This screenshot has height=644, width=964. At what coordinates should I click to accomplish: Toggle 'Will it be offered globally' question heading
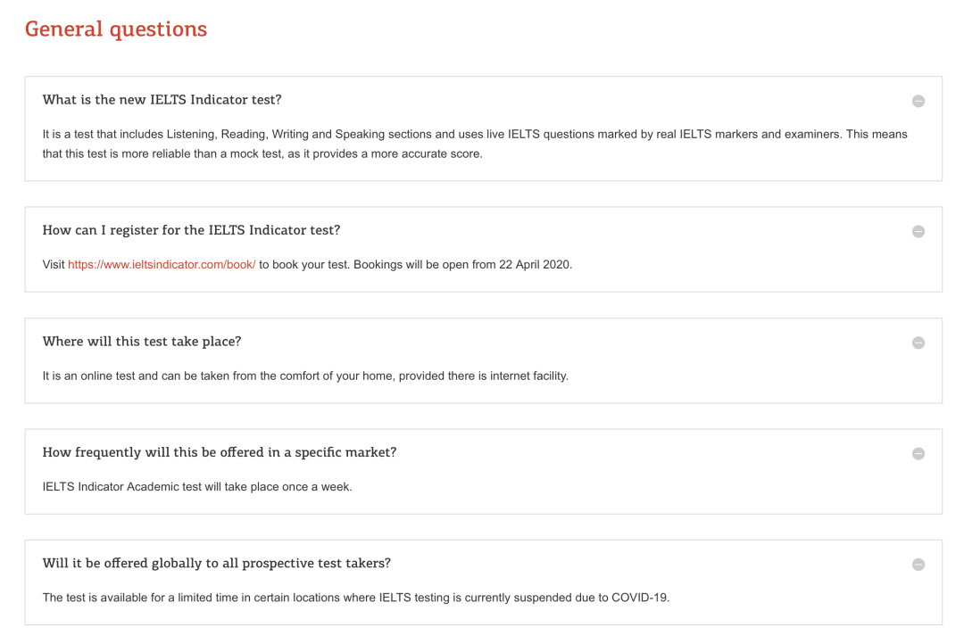216,563
